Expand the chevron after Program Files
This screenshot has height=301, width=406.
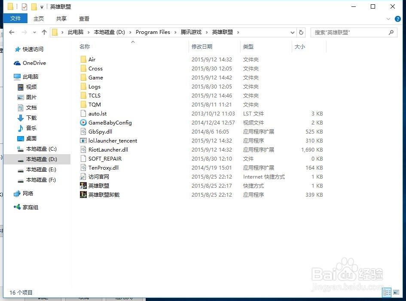(175, 32)
